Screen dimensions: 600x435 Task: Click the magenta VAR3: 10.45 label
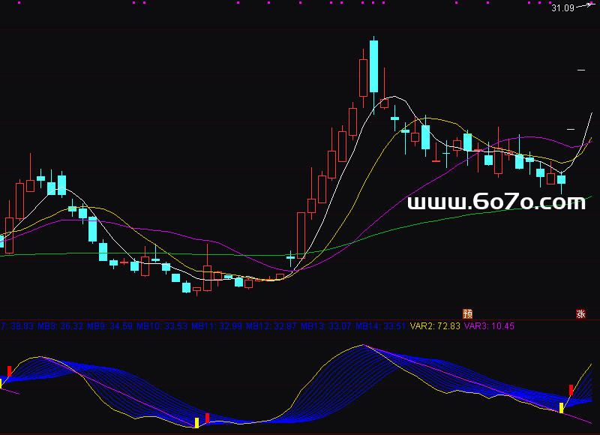[489, 326]
